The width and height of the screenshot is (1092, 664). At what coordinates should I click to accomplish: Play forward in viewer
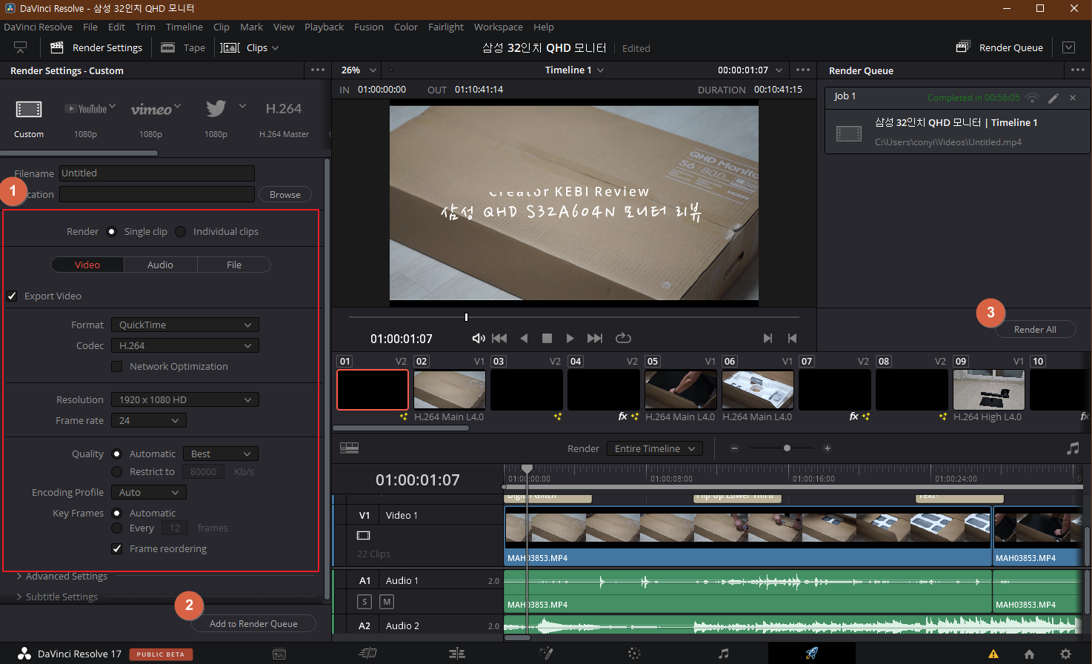pos(570,338)
